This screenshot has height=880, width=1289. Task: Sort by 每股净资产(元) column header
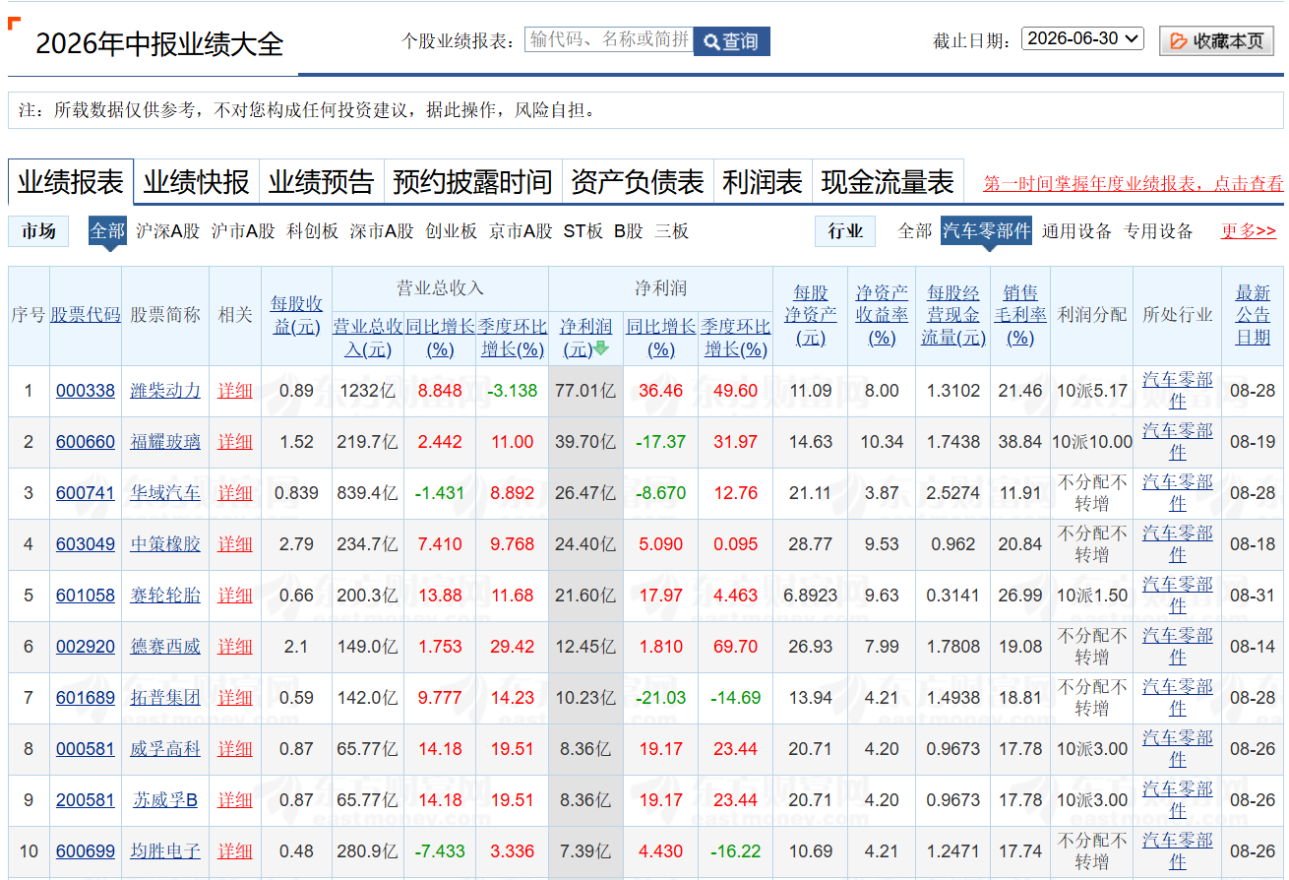tap(810, 315)
